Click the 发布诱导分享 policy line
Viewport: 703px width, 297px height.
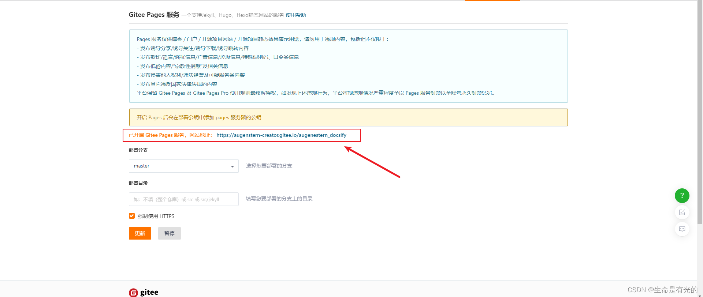point(193,48)
